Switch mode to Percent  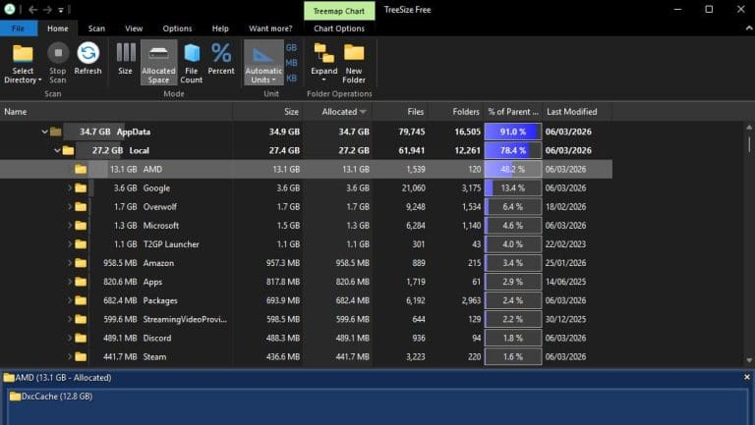(221, 59)
